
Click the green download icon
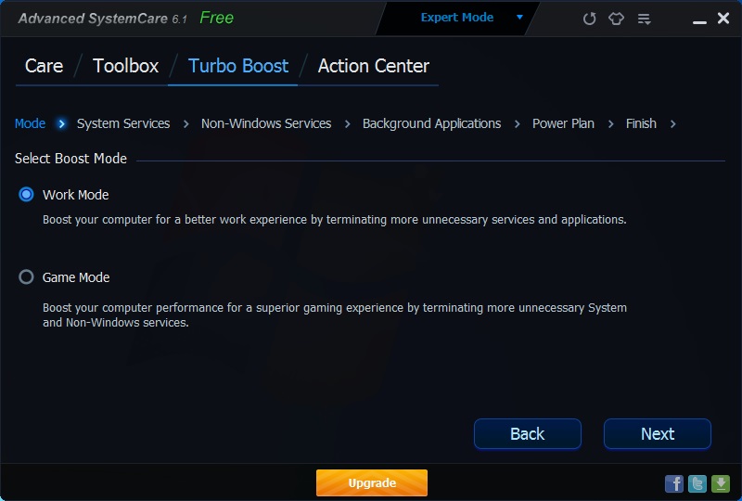[x=721, y=483]
